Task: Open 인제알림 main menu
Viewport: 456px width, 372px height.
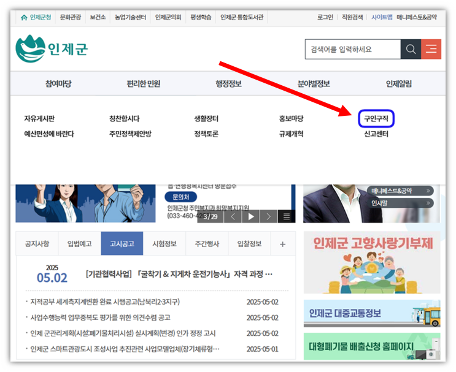Action: click(399, 83)
